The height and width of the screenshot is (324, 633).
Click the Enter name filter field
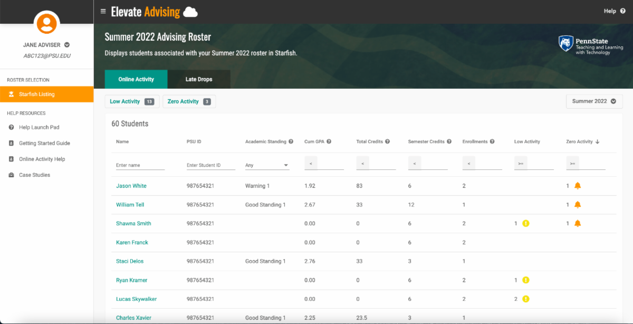140,165
